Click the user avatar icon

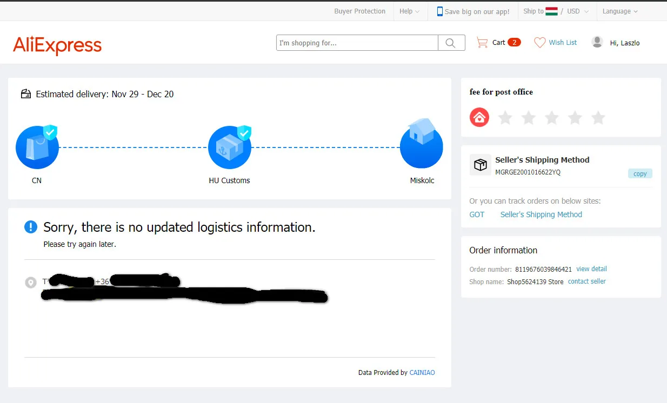pyautogui.click(x=597, y=42)
